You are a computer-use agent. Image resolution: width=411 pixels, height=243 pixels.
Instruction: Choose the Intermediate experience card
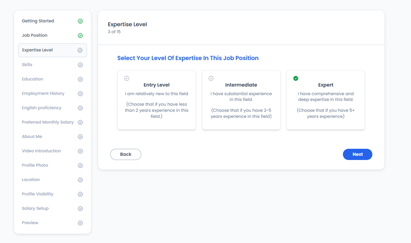click(241, 100)
